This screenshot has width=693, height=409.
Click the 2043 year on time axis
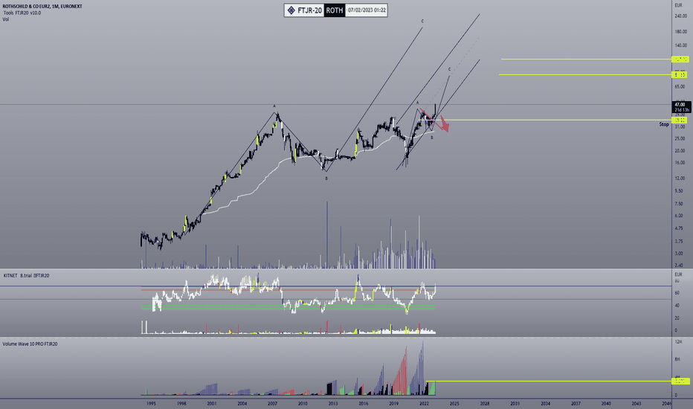click(636, 404)
